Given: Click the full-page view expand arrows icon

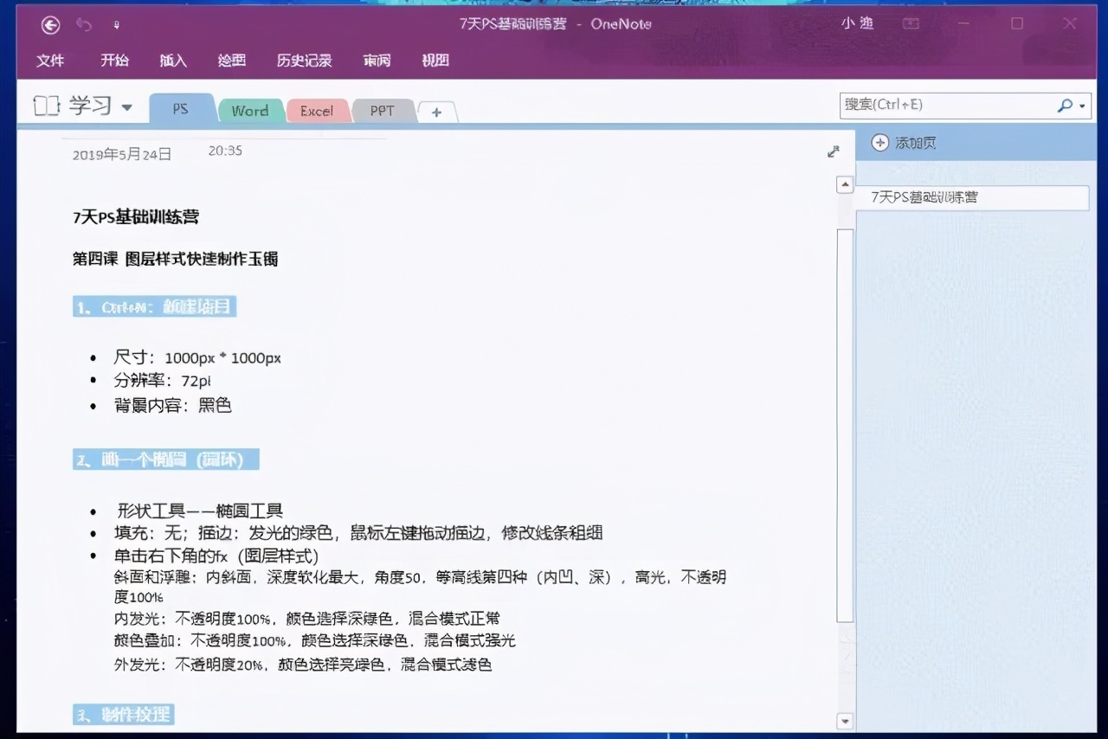Looking at the screenshot, I should click(x=833, y=151).
